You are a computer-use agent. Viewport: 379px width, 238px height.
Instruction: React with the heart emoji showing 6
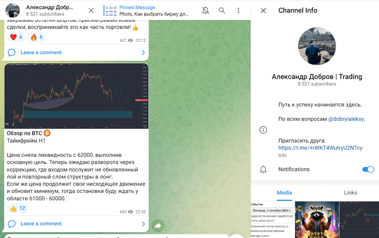click(16, 37)
